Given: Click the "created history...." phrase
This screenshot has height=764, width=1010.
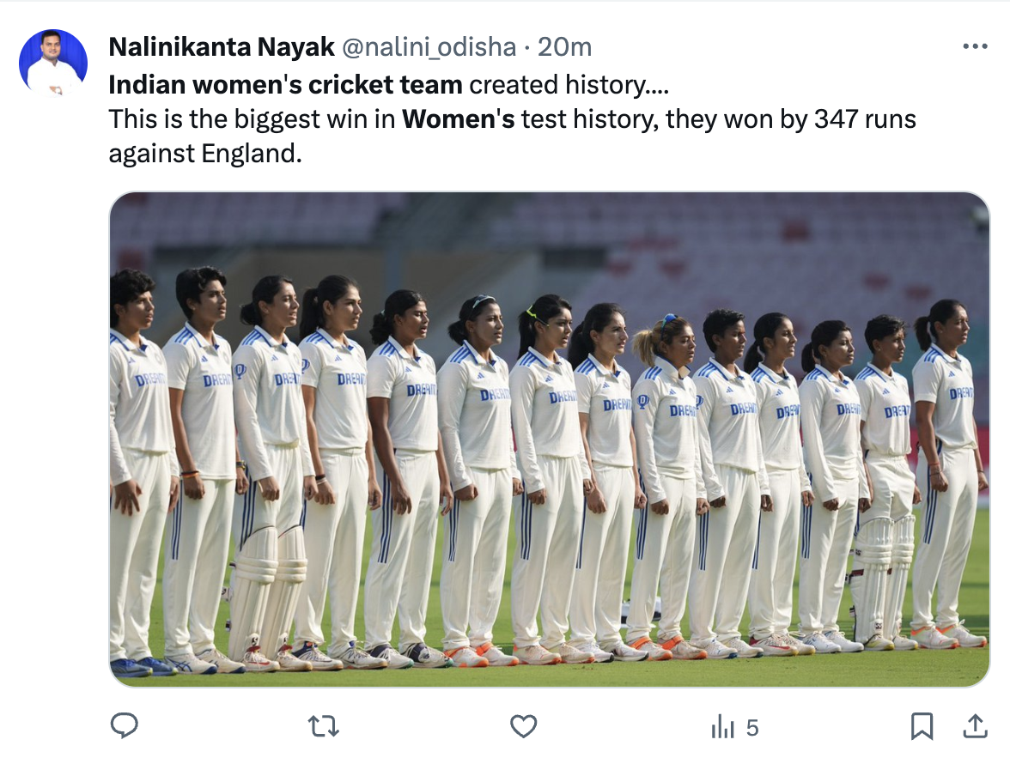Looking at the screenshot, I should tap(569, 84).
